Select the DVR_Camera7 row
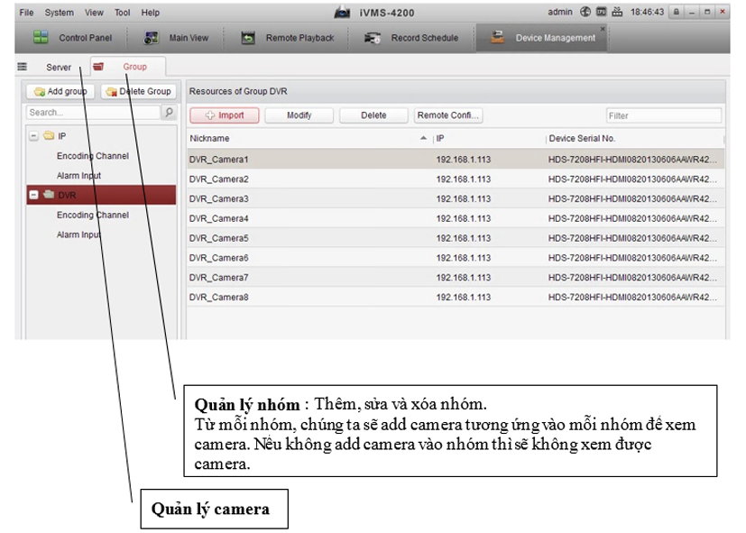The image size is (746, 533). click(x=456, y=278)
